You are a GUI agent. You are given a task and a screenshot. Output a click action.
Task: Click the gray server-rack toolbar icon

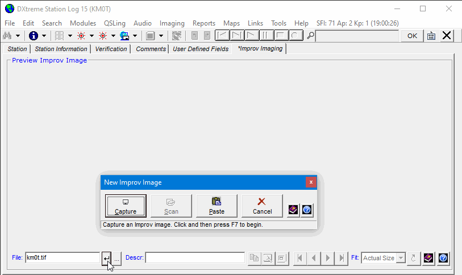coord(59,36)
